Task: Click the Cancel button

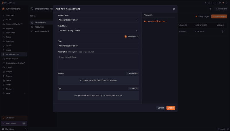Action: tap(161, 108)
